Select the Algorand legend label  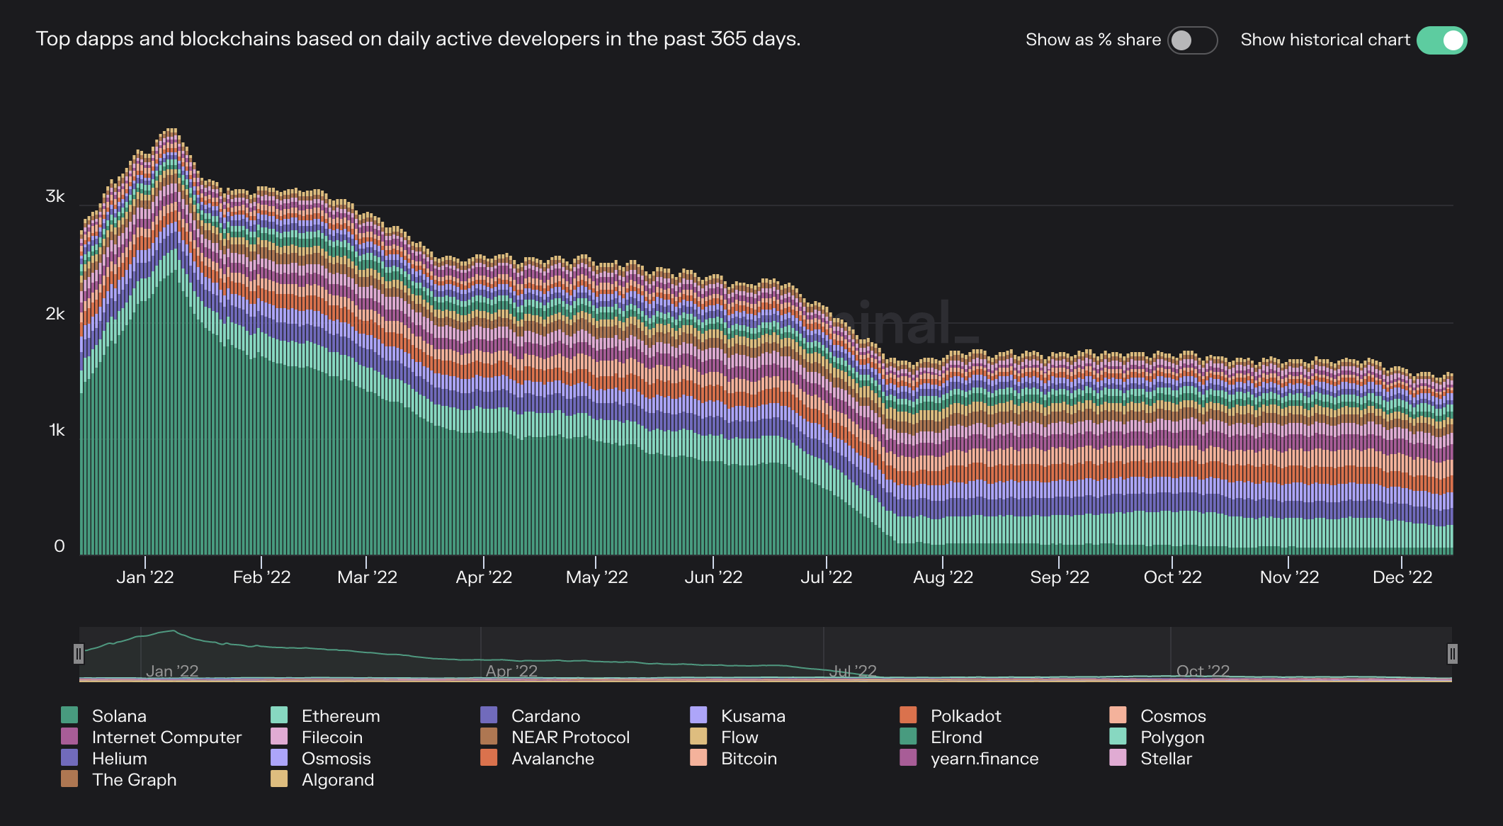pos(338,780)
